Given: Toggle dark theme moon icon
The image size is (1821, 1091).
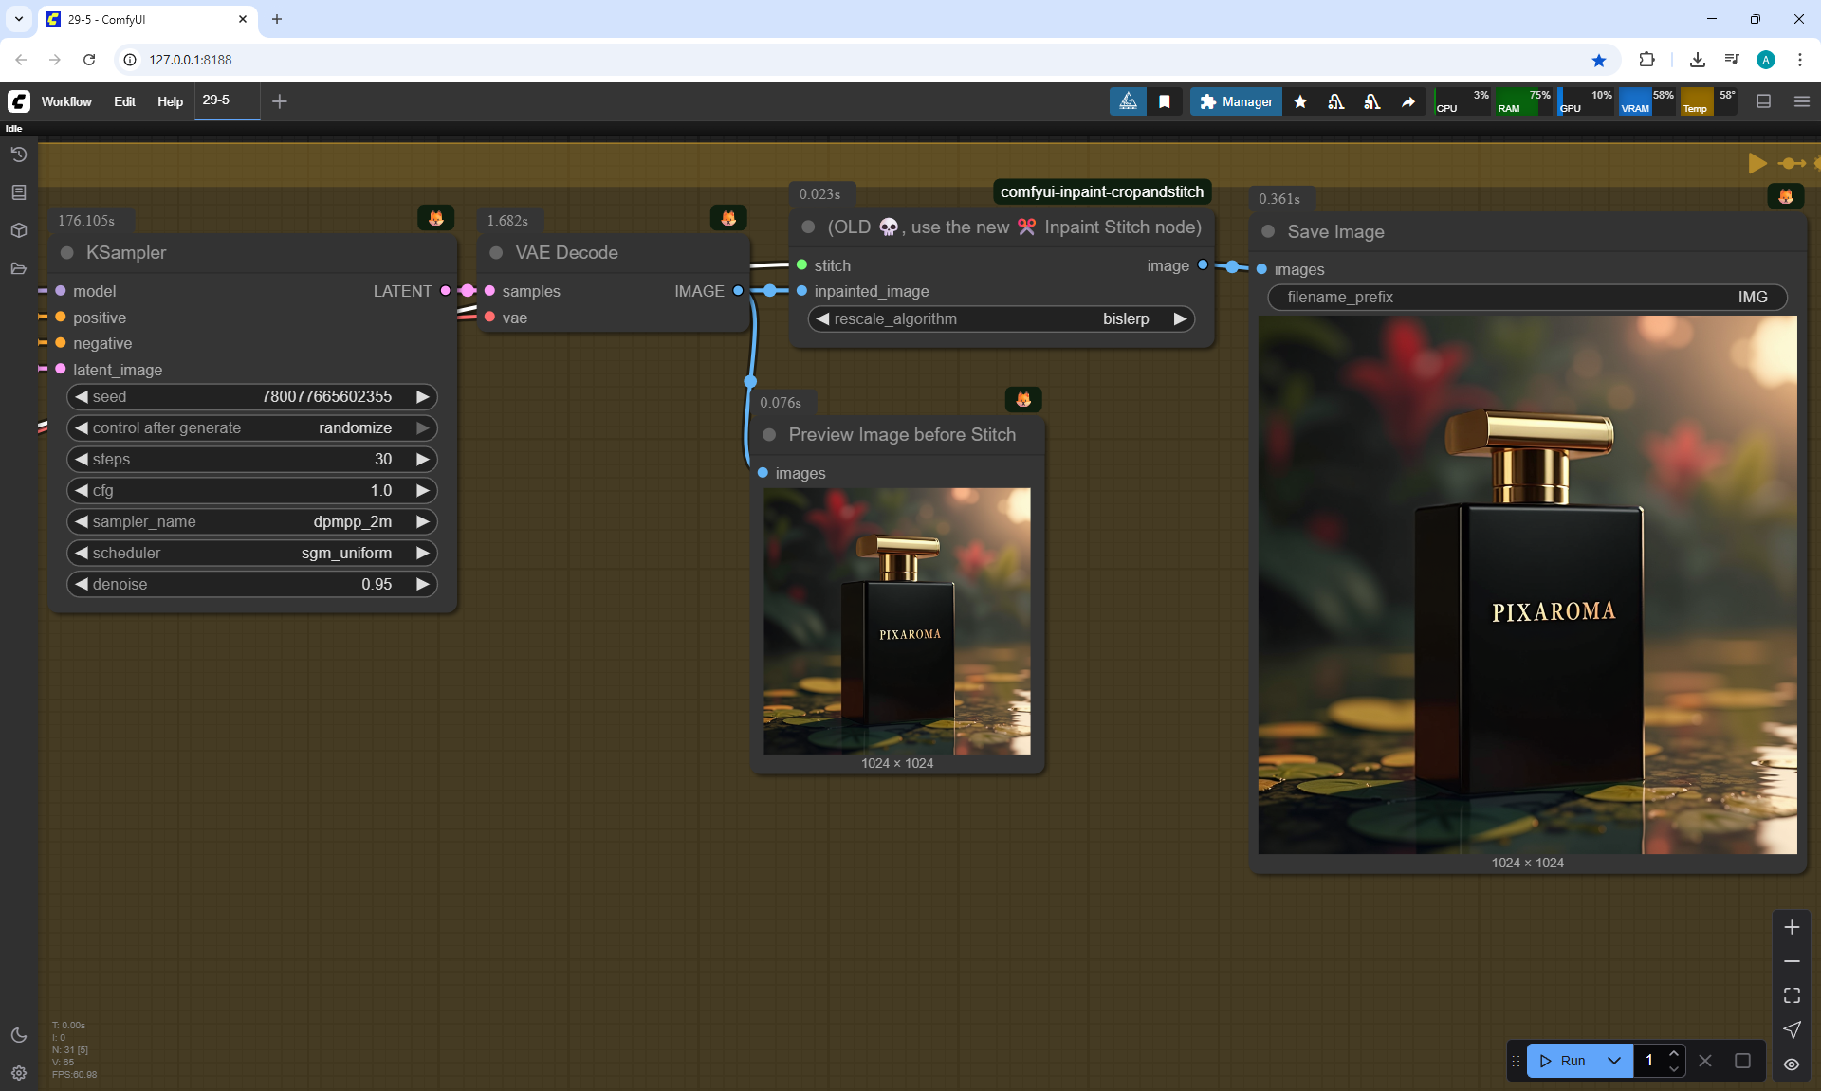Looking at the screenshot, I should click(x=19, y=1035).
